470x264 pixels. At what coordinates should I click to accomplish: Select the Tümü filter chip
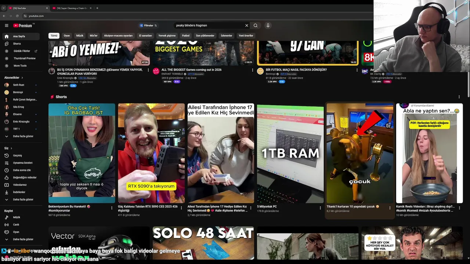point(54,36)
